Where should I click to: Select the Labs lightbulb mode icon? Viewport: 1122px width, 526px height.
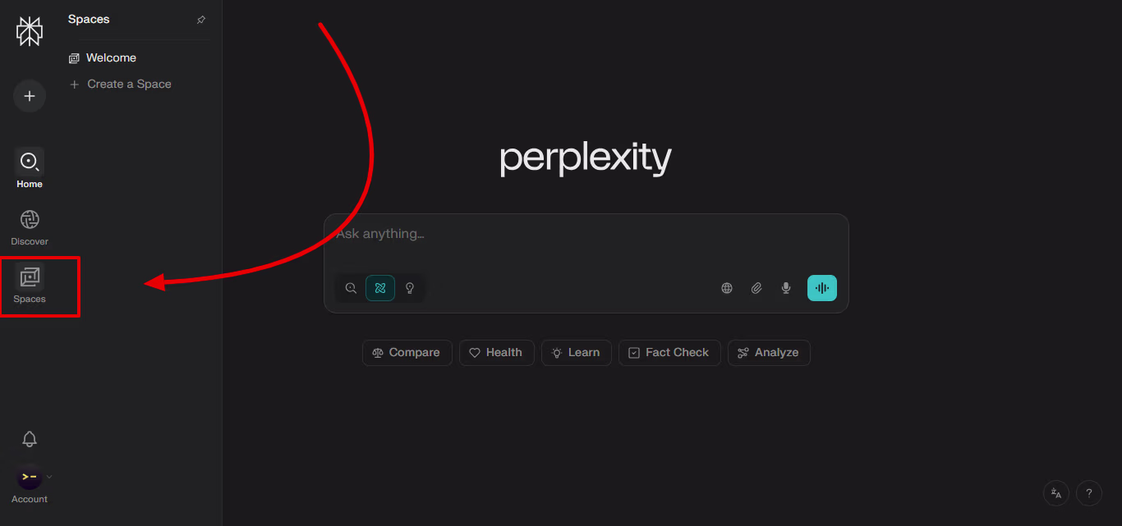click(410, 288)
